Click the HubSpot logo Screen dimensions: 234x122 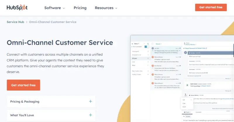tap(17, 8)
